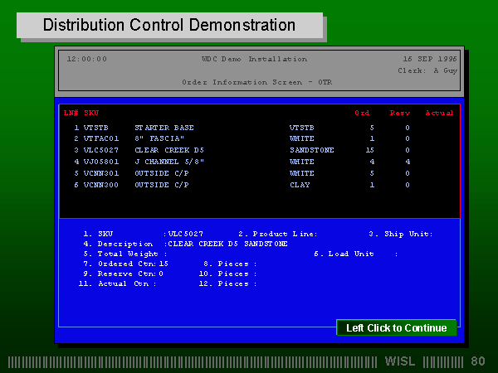The height and width of the screenshot is (373, 498).
Task: Click the Resv column header
Action: pos(399,113)
